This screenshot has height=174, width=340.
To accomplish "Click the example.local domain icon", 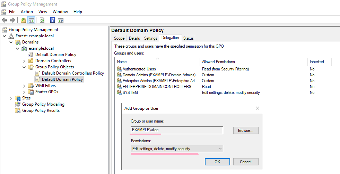I will coord(24,48).
